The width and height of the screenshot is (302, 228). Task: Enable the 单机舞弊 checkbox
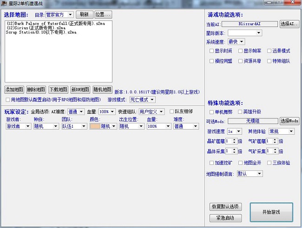pos(211,112)
